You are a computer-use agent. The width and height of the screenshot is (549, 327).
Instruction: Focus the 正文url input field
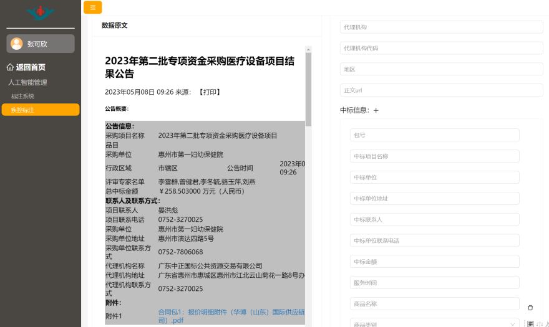441,90
